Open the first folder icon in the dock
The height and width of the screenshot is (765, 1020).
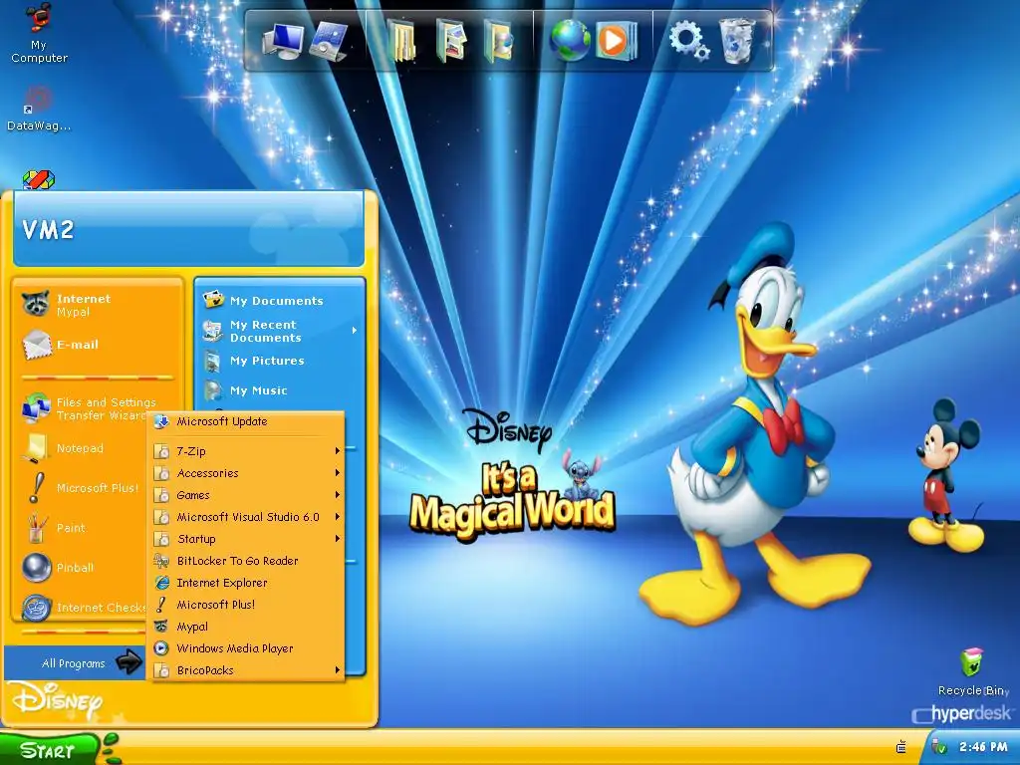point(402,41)
